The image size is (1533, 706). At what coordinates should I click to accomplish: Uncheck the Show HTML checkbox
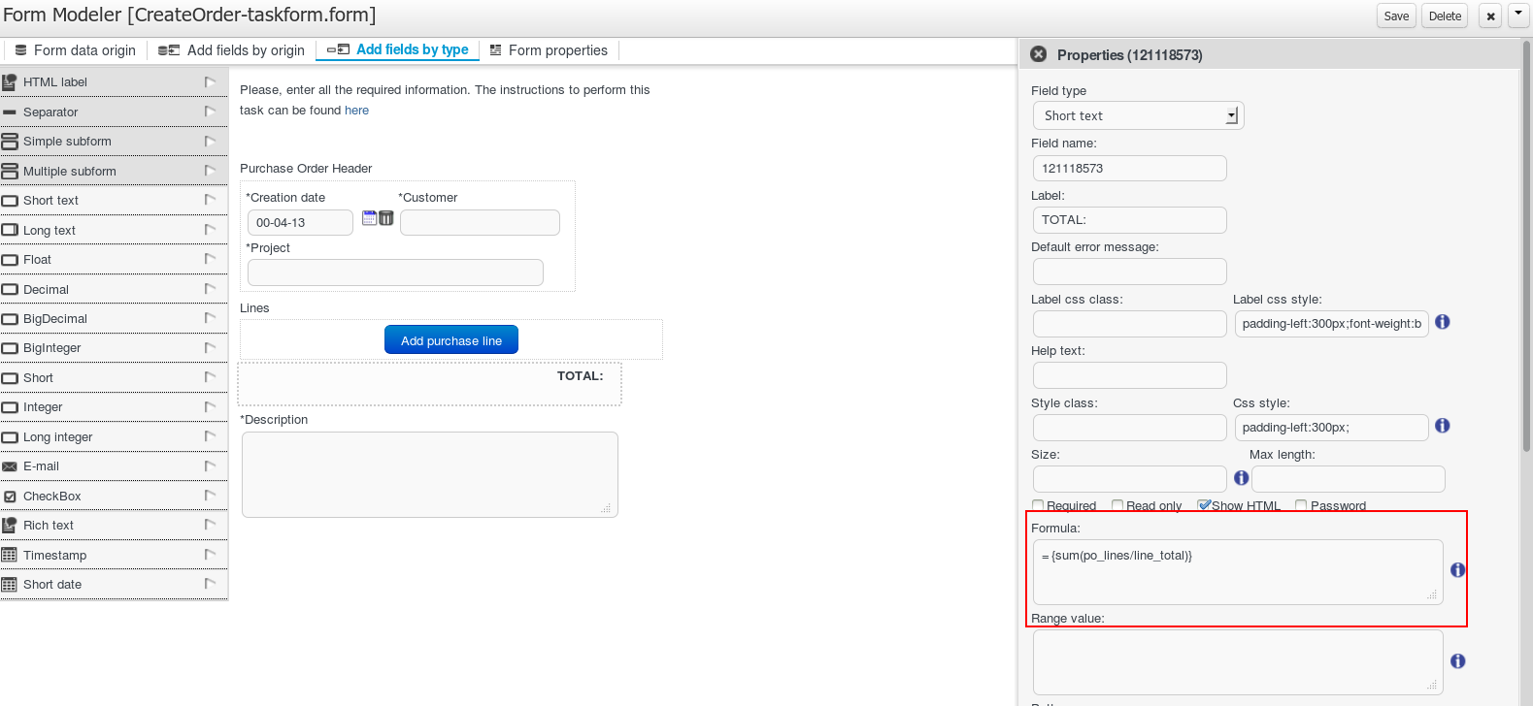coord(1204,505)
